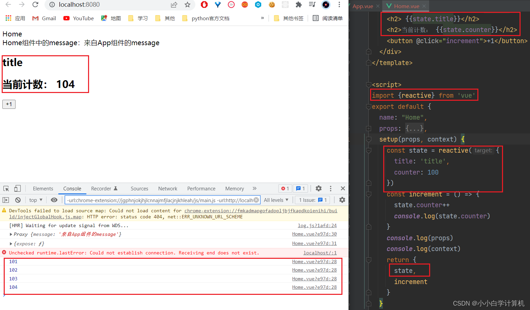Open Chrome three-dot menu
Screen dimensions: 530x310
tap(339, 4)
